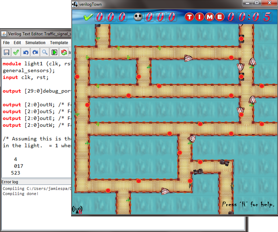Open the File menu

click(6, 43)
